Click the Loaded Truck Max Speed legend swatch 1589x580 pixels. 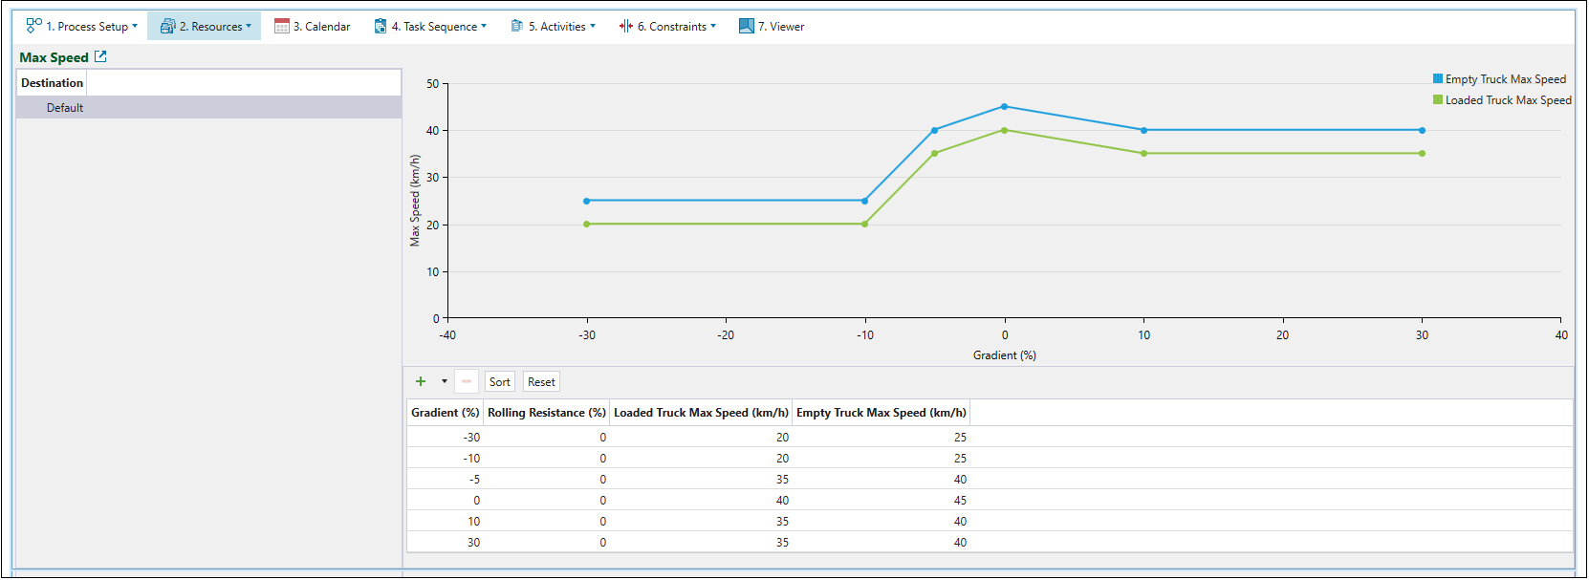1438,100
